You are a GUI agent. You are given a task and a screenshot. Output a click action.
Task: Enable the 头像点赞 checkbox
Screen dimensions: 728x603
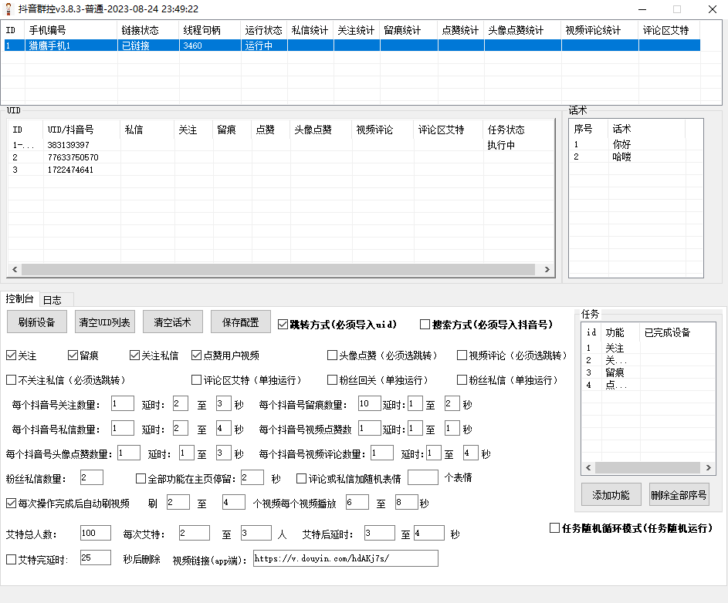(x=333, y=355)
